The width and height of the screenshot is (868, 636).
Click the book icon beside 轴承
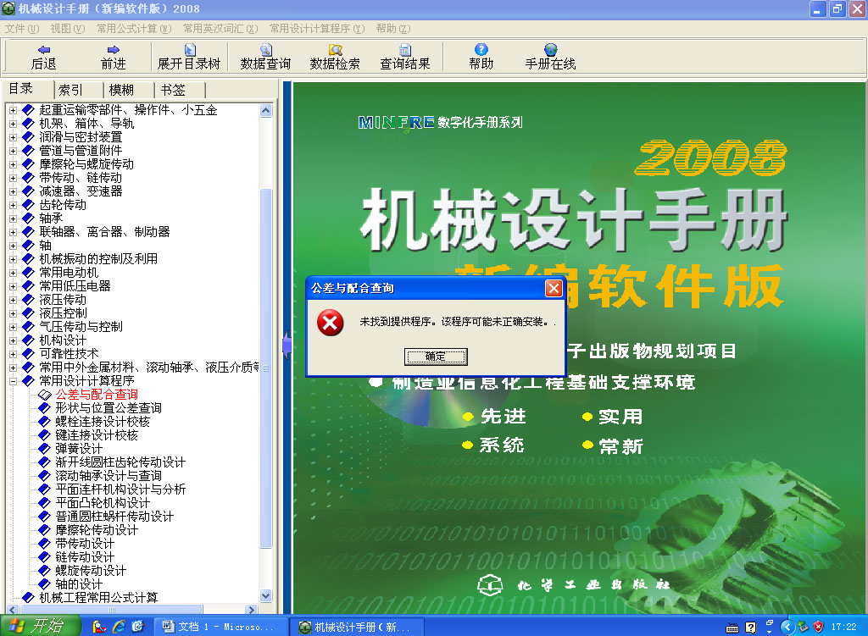coord(28,218)
